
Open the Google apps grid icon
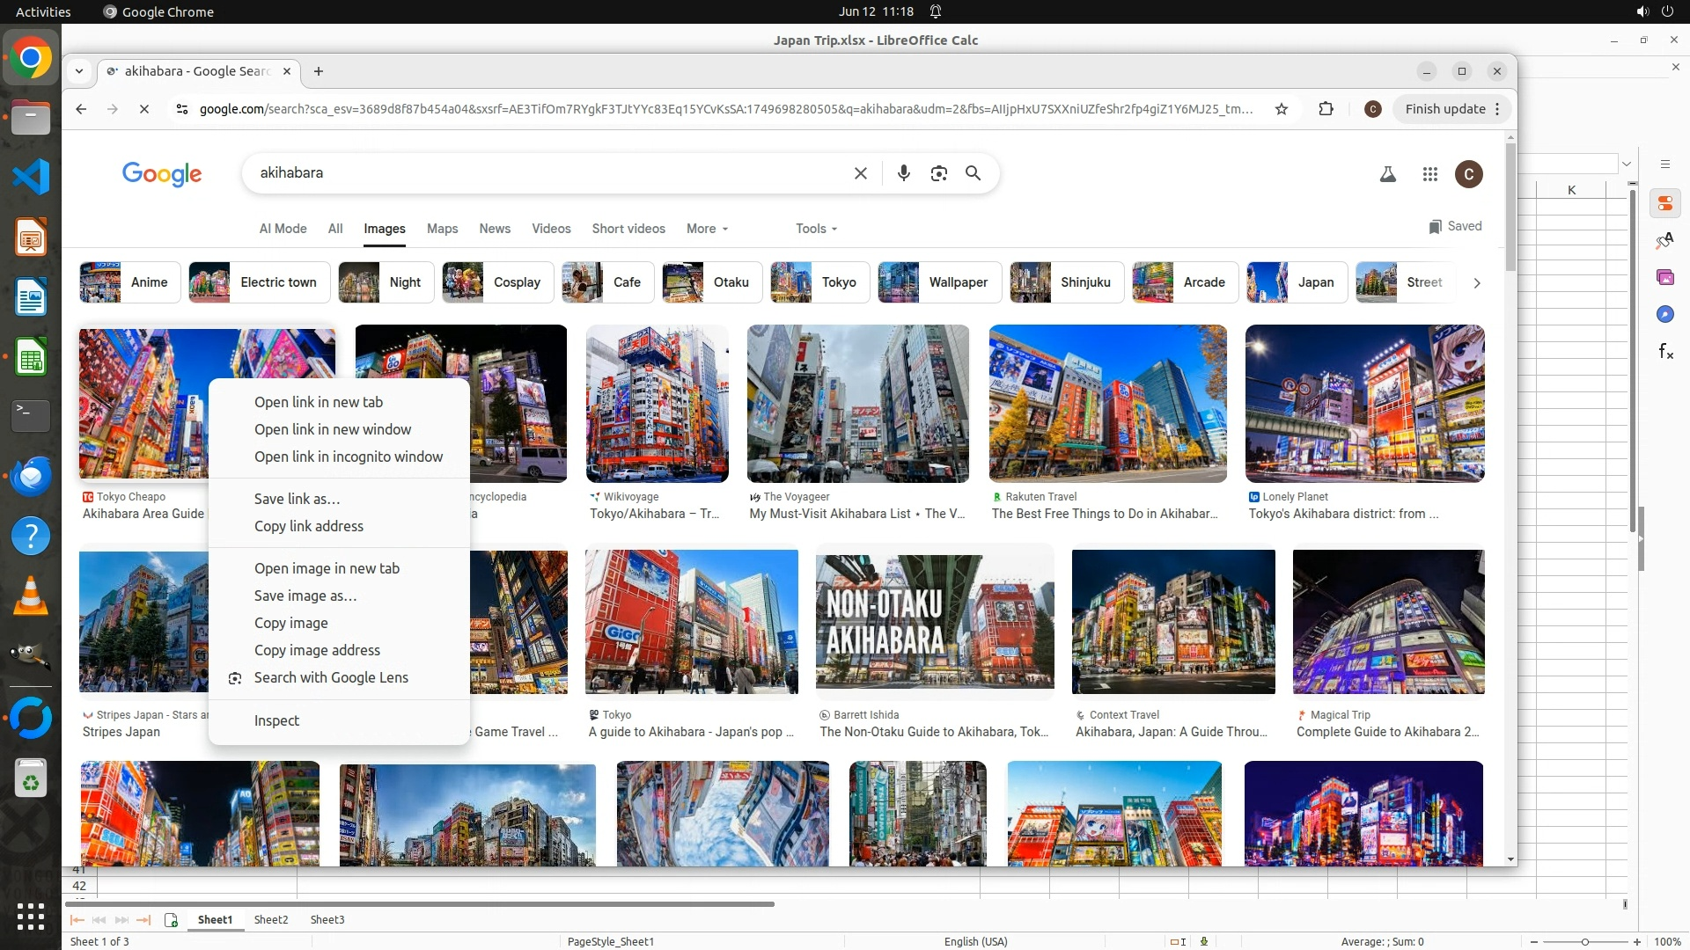[x=1429, y=174]
